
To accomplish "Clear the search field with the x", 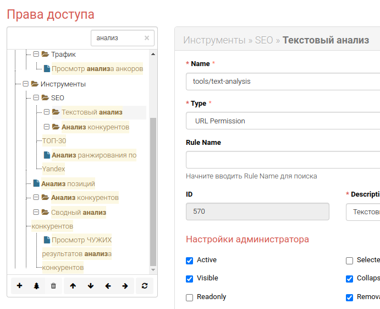I will [x=147, y=38].
